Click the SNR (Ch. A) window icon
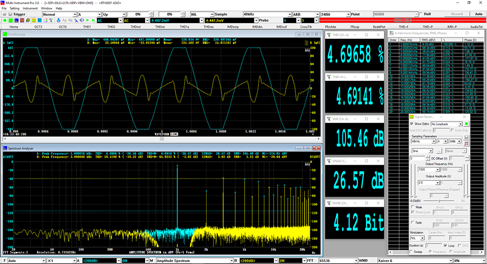The width and height of the screenshot is (487, 264). [x=329, y=119]
